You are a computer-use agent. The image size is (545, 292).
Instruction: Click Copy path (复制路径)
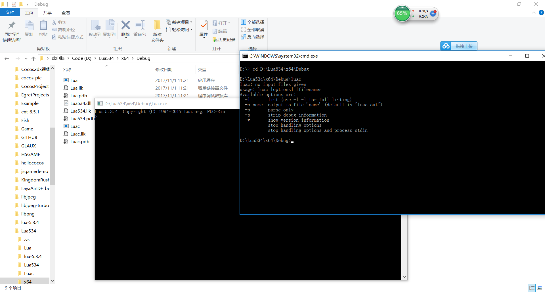64,29
